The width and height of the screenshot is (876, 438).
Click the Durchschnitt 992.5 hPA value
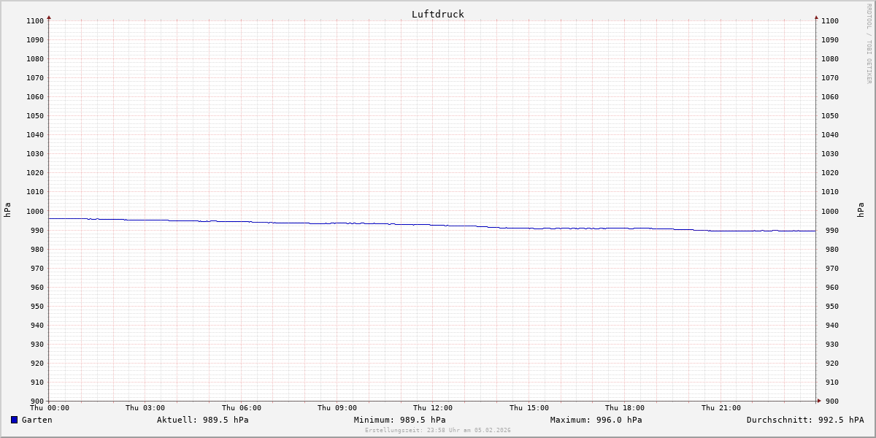(x=804, y=420)
